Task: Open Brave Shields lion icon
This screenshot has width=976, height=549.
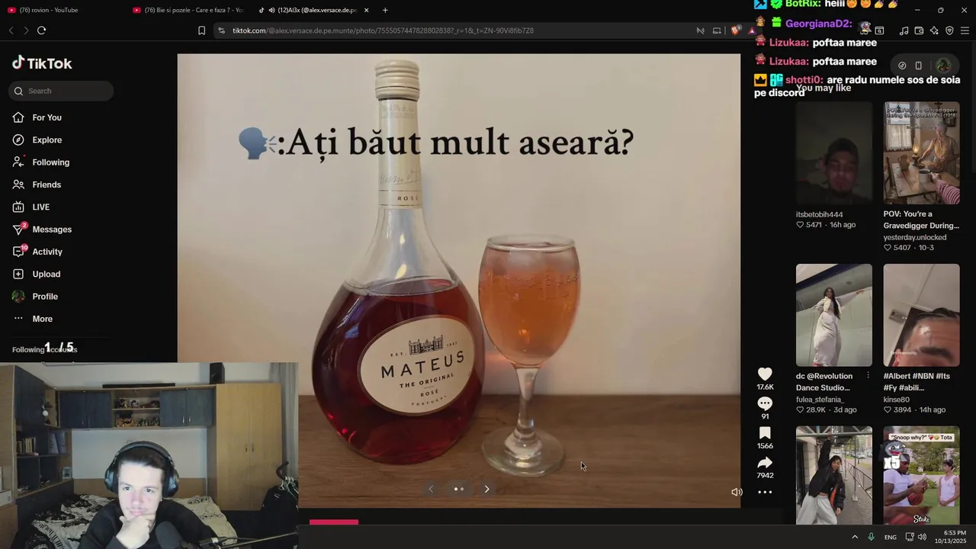Action: pyautogui.click(x=735, y=30)
